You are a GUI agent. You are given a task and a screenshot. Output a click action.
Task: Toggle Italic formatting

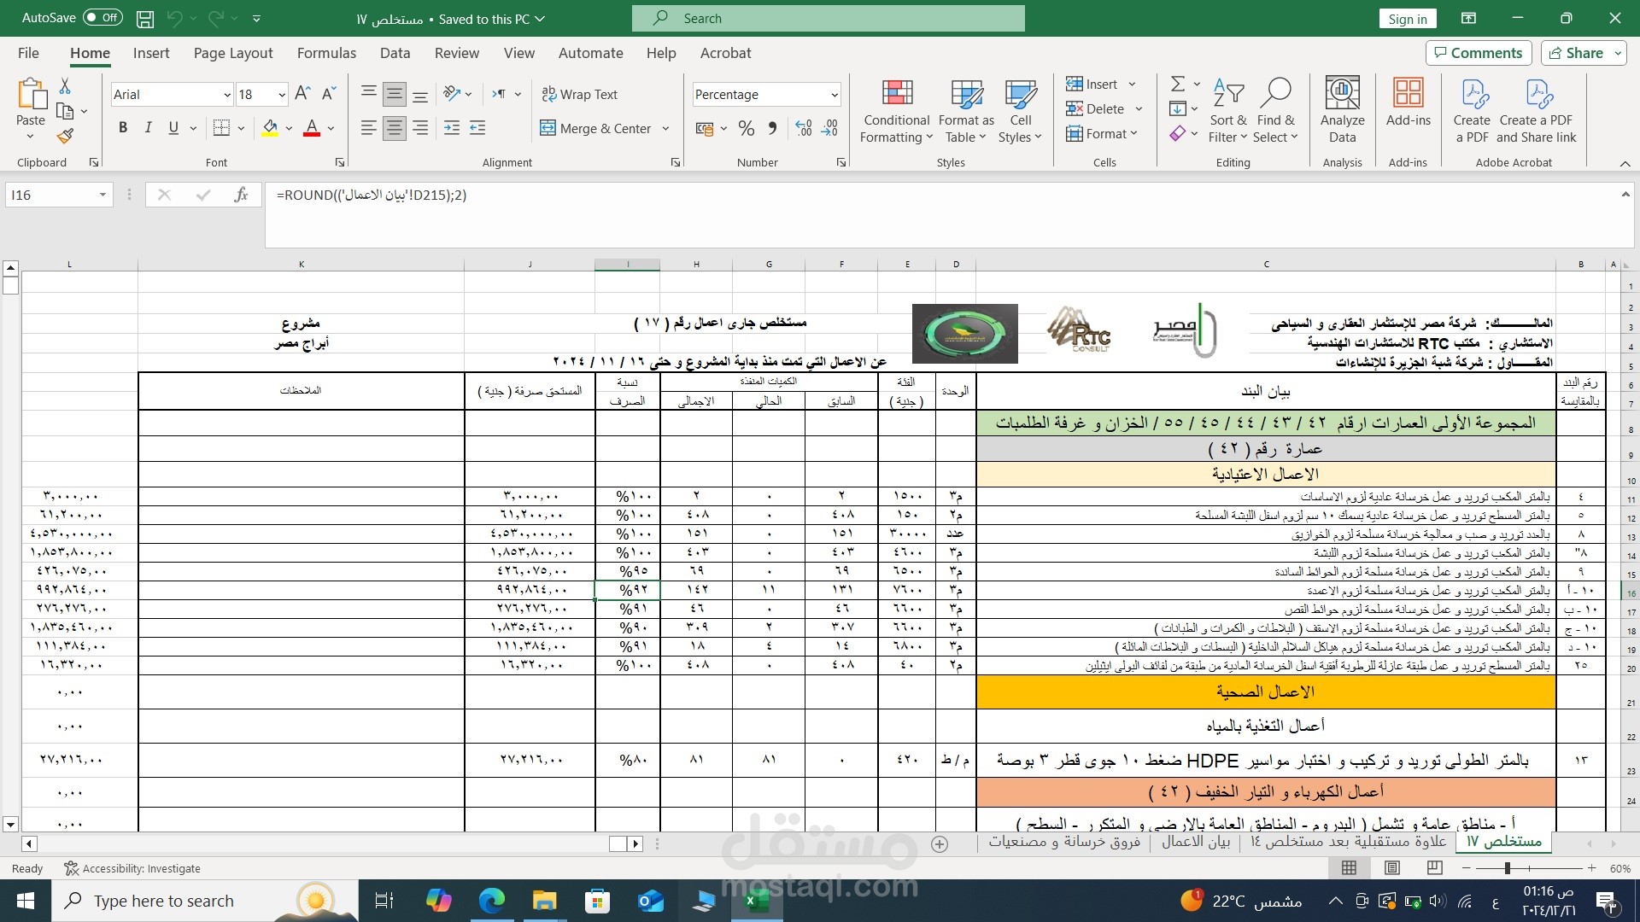(149, 128)
